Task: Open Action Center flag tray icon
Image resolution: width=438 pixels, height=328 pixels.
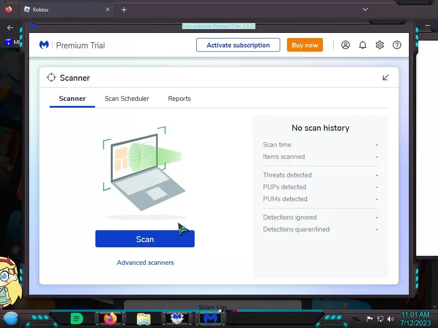Action: tap(370, 319)
